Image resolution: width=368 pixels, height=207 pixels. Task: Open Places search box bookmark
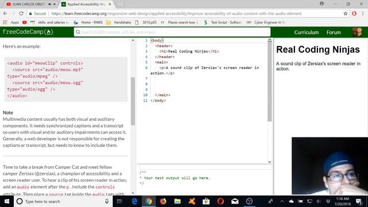click(x=179, y=22)
